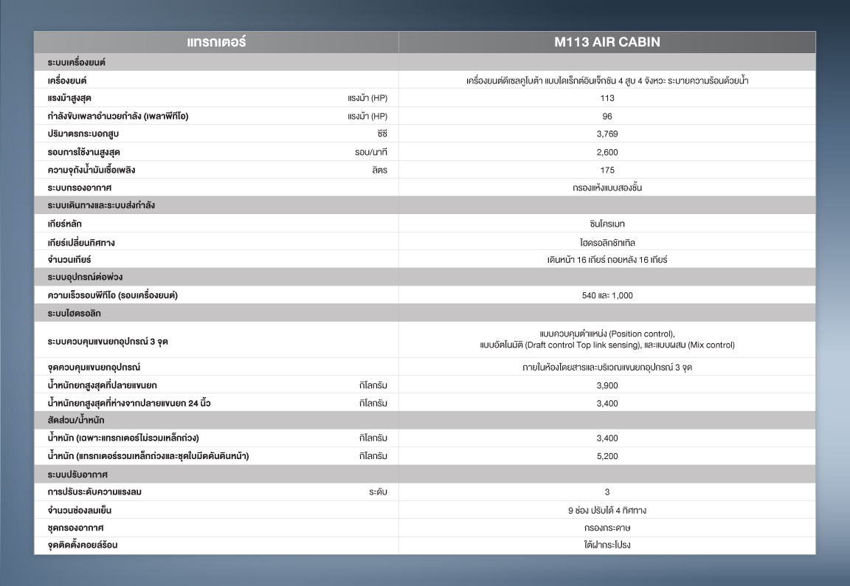
Task: Click the unit 'ซีซี' in the displacement row
Action: pyautogui.click(x=382, y=134)
